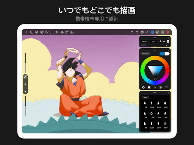Open the brush category label button
The image size is (194, 145).
pyautogui.click(x=145, y=97)
